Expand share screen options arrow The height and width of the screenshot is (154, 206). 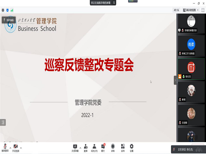click(80, 148)
